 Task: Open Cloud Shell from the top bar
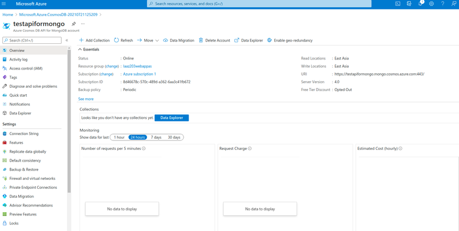point(398,4)
